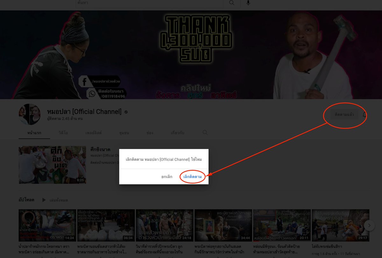Open the video thumbnail lasting 20:11
Image resolution: width=382 pixels, height=258 pixels.
[282, 225]
